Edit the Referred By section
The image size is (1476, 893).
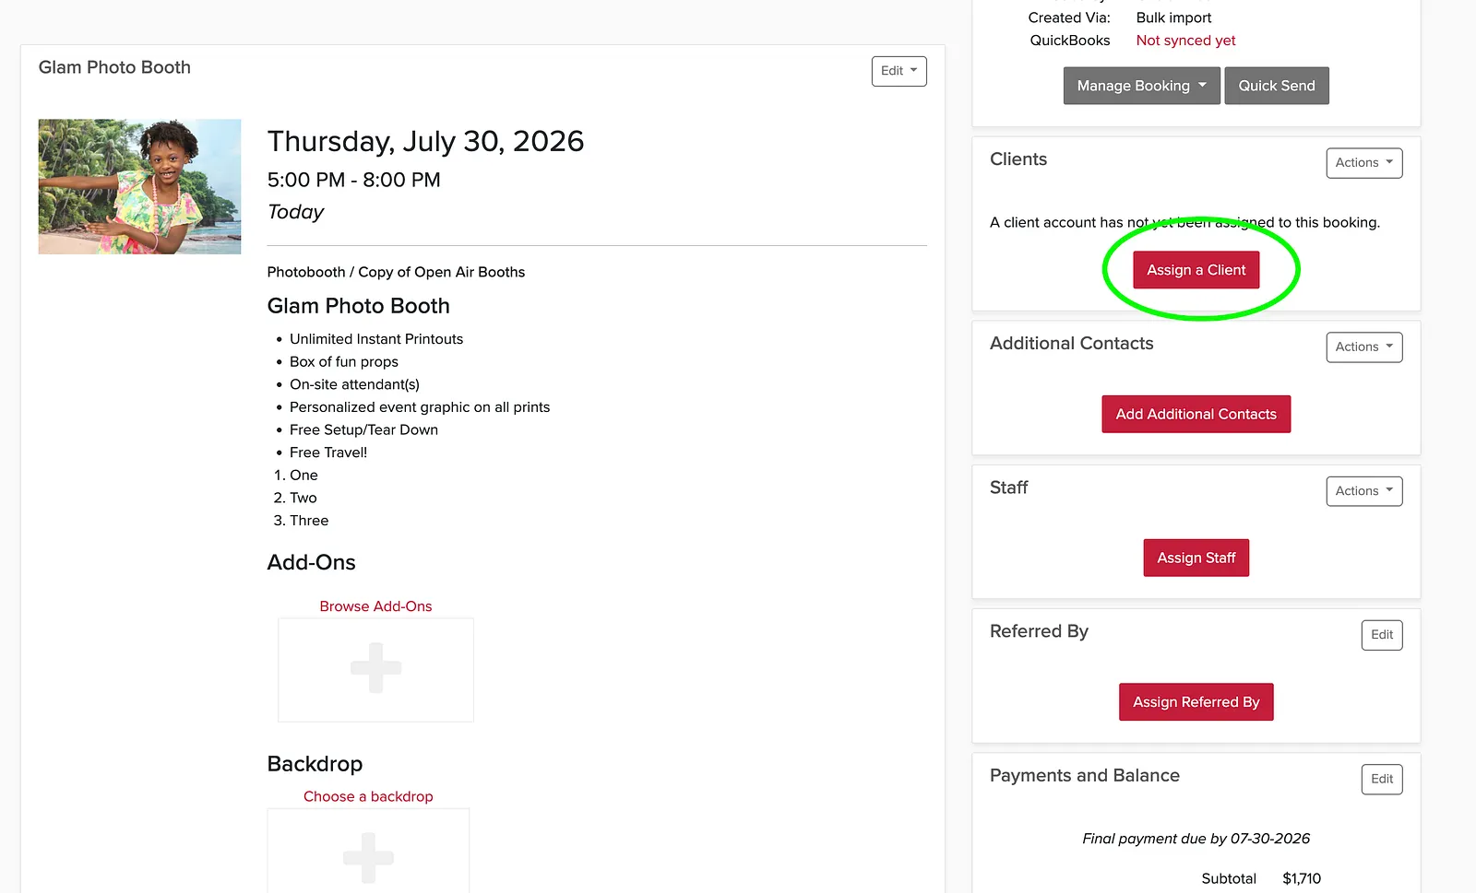point(1382,635)
